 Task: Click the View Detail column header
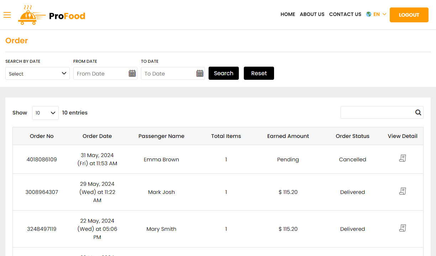coord(403,136)
